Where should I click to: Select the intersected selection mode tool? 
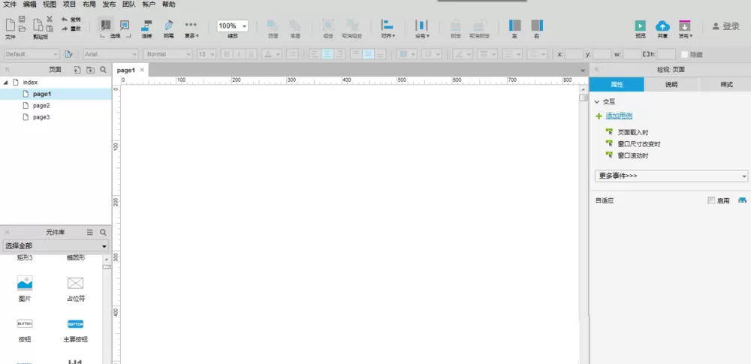pos(106,25)
